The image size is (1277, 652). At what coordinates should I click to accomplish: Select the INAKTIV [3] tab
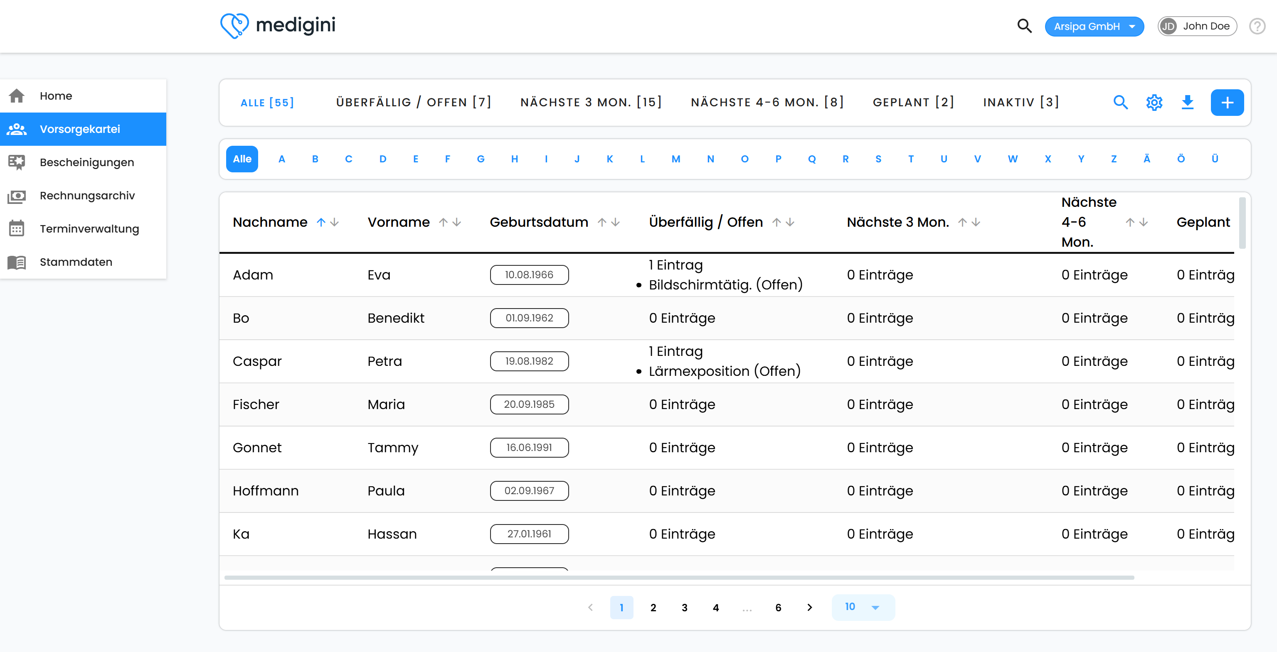[1021, 103]
